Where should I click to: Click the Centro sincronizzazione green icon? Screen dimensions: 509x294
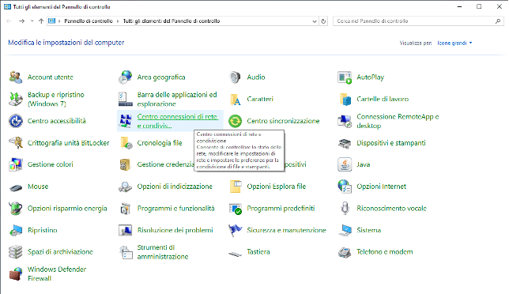tap(235, 121)
